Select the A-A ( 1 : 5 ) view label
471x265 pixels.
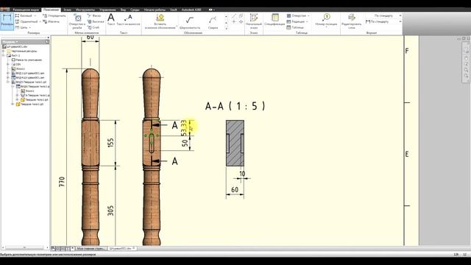click(x=235, y=106)
